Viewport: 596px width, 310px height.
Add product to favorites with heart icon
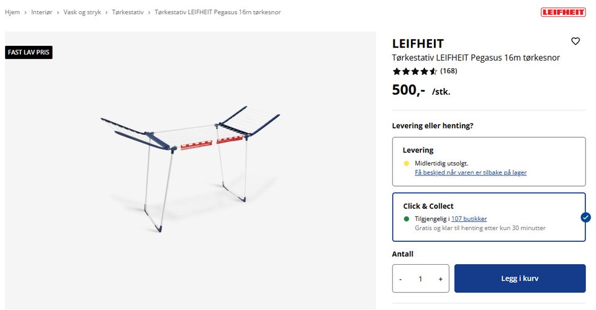576,42
